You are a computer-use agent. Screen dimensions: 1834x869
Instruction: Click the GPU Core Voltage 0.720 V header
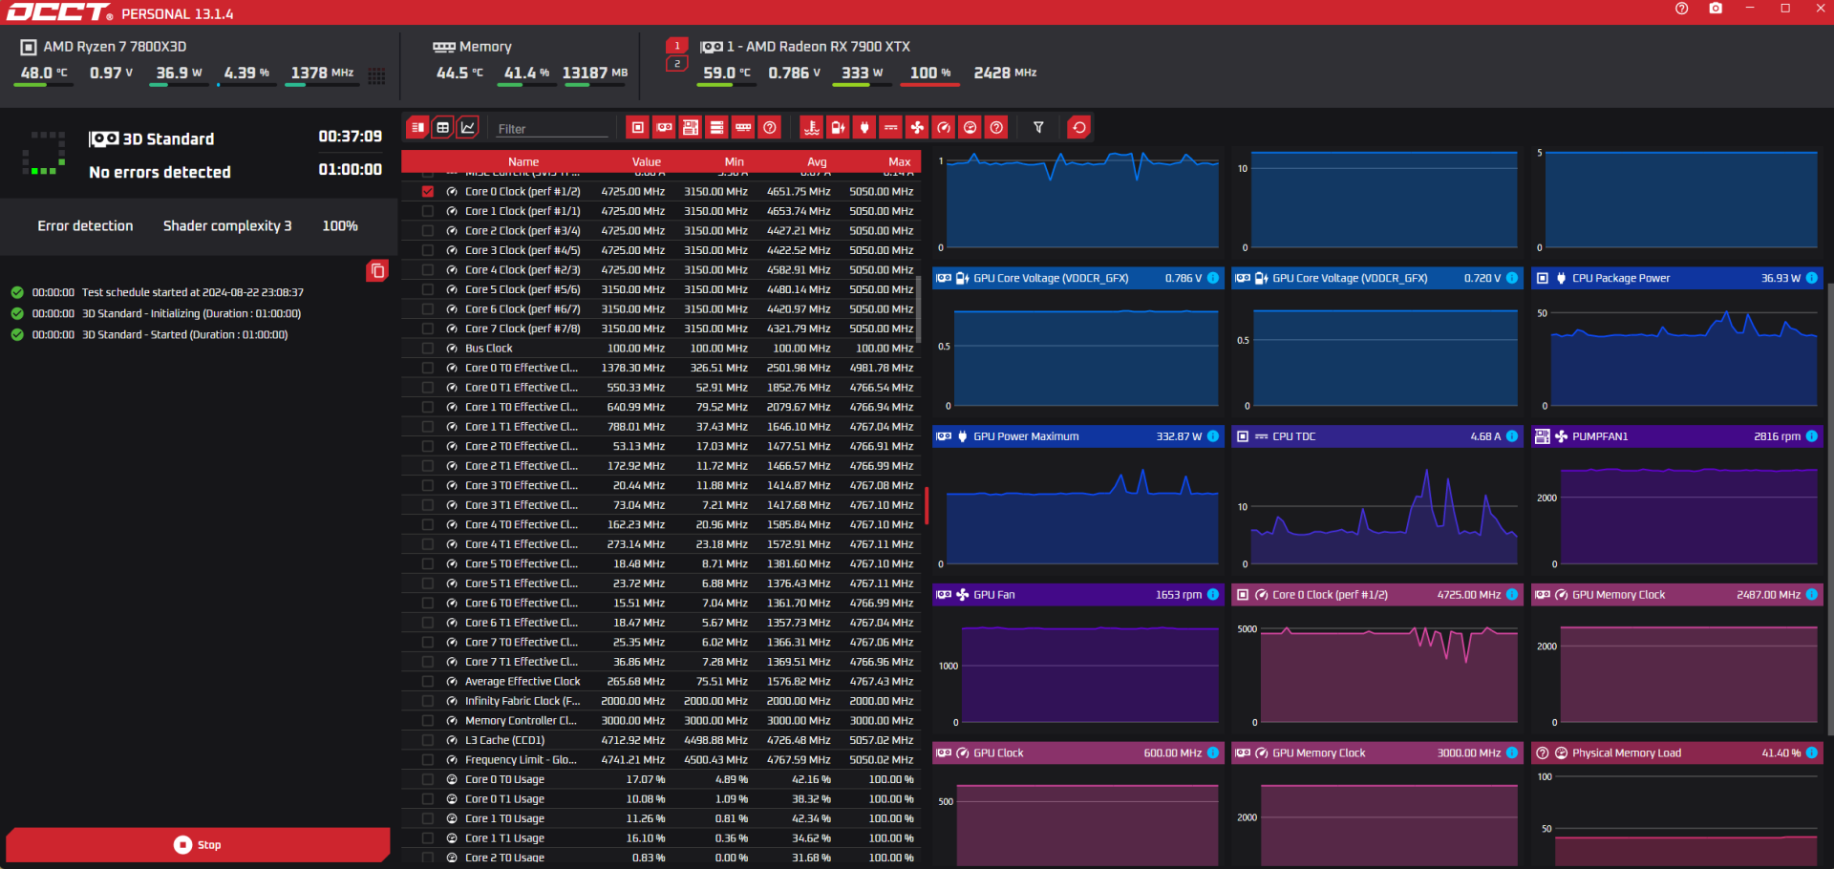(1375, 278)
